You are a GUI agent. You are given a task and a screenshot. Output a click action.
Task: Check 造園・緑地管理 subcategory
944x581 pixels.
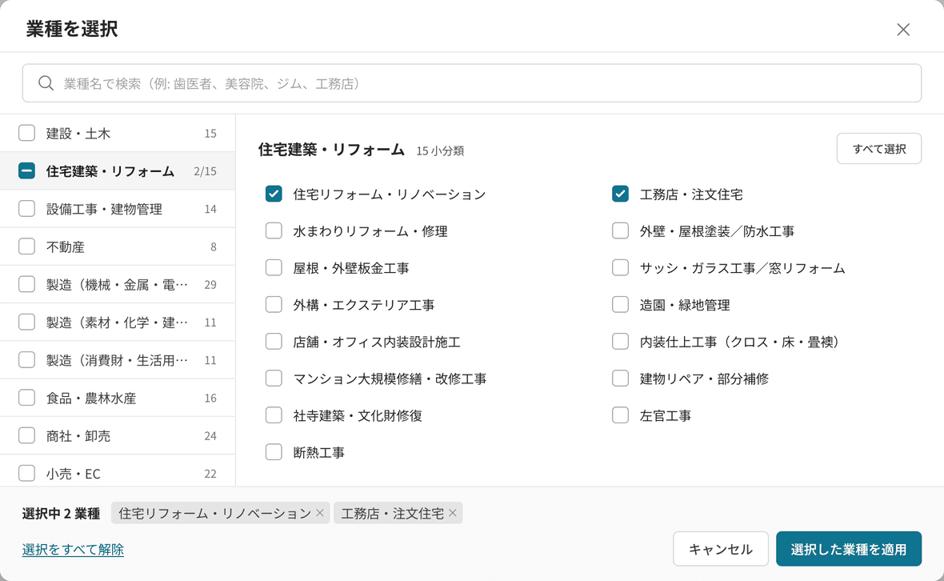620,305
